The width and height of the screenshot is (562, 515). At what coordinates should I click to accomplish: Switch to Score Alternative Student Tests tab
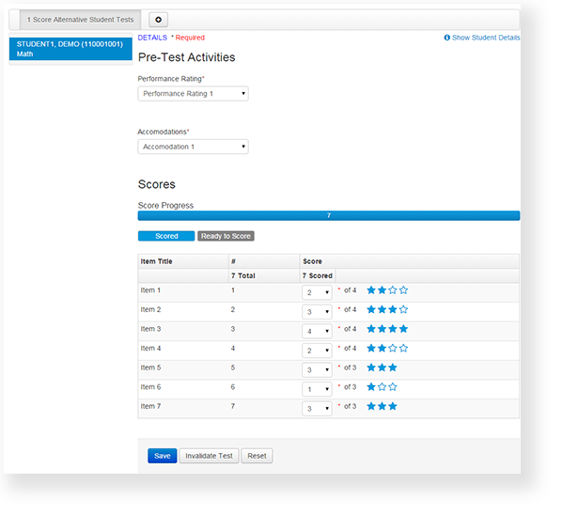(x=80, y=20)
